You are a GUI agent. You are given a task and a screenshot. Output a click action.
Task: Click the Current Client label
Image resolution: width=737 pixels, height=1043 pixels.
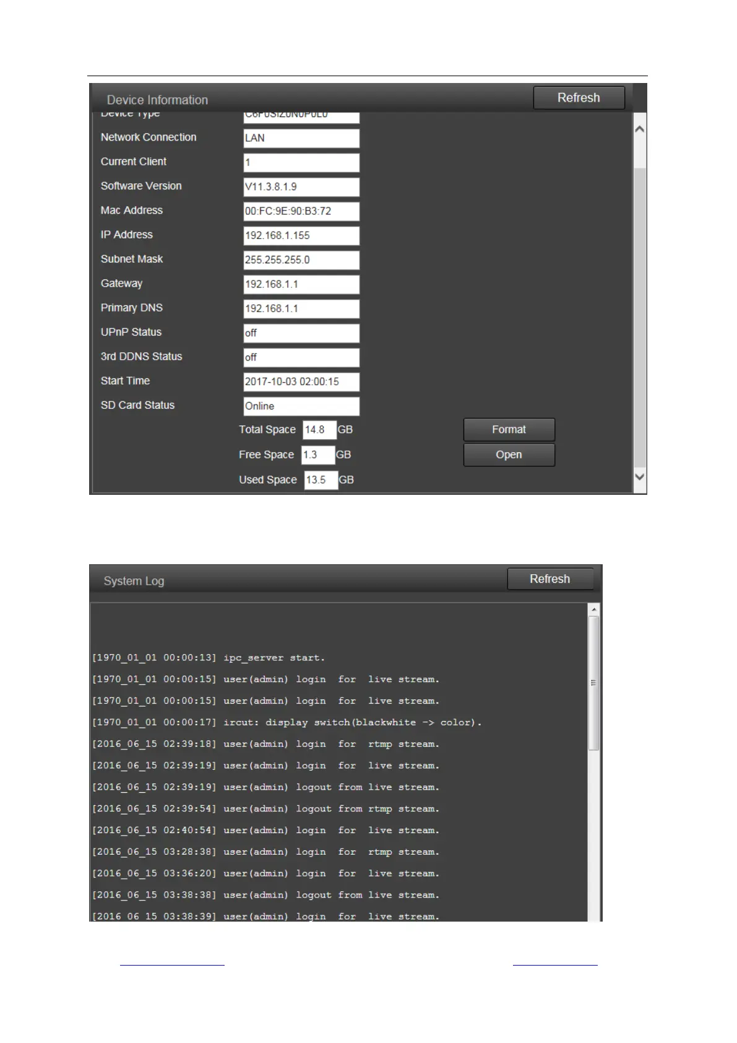(134, 162)
